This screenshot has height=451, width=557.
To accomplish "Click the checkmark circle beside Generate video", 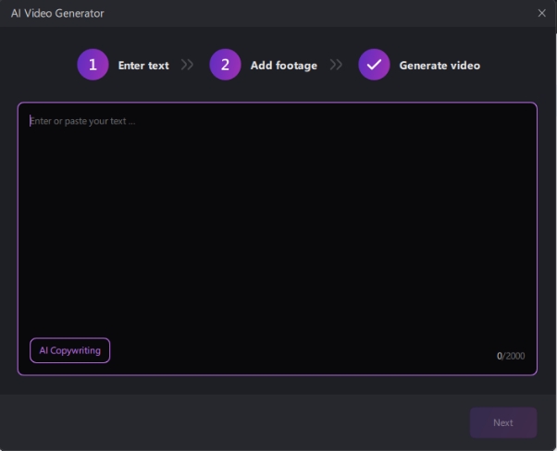I will pos(374,65).
